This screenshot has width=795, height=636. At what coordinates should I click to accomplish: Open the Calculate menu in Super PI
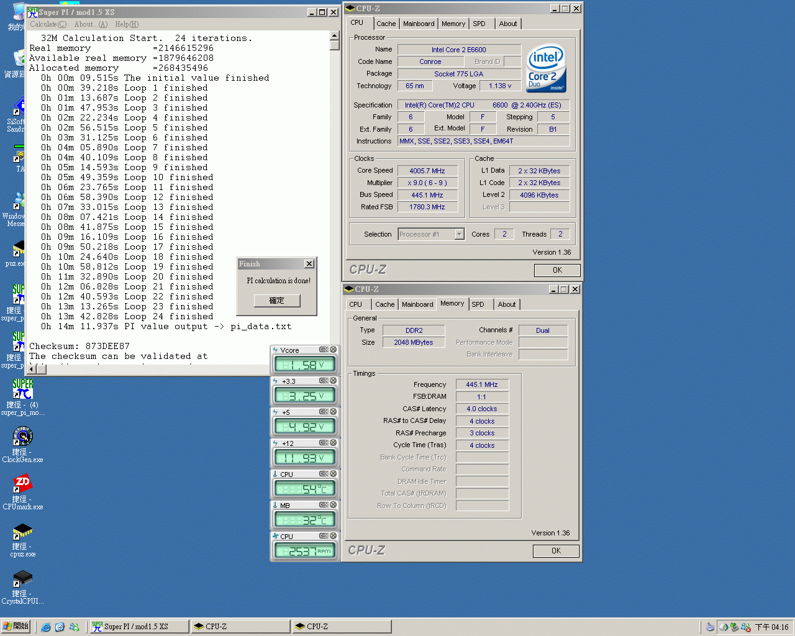click(48, 24)
